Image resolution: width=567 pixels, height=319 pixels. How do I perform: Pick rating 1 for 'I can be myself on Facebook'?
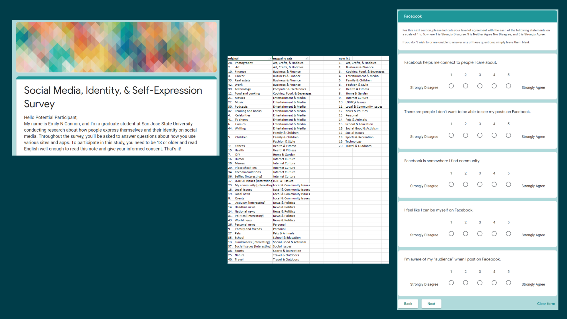tap(451, 234)
